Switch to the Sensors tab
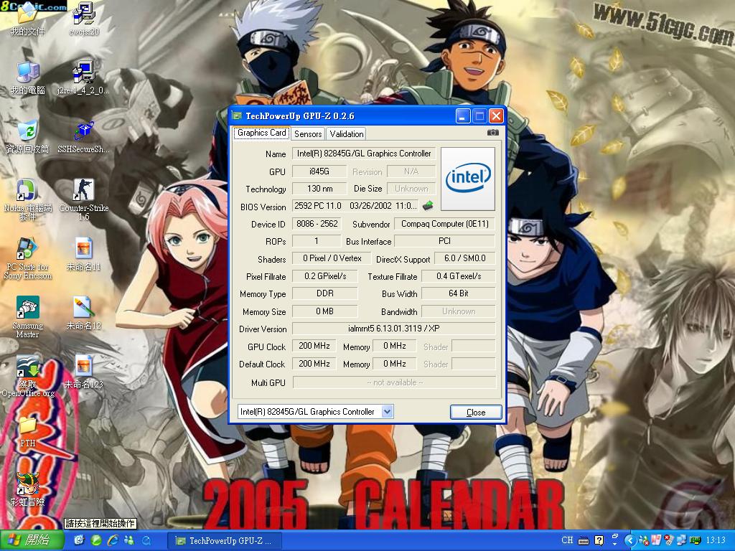The width and height of the screenshot is (735, 551). pyautogui.click(x=308, y=134)
